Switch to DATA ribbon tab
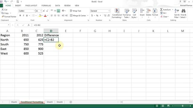 pos(58,5)
